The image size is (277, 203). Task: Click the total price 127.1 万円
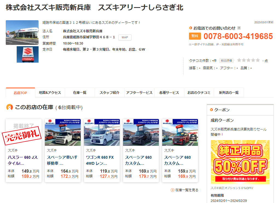pos(109,176)
